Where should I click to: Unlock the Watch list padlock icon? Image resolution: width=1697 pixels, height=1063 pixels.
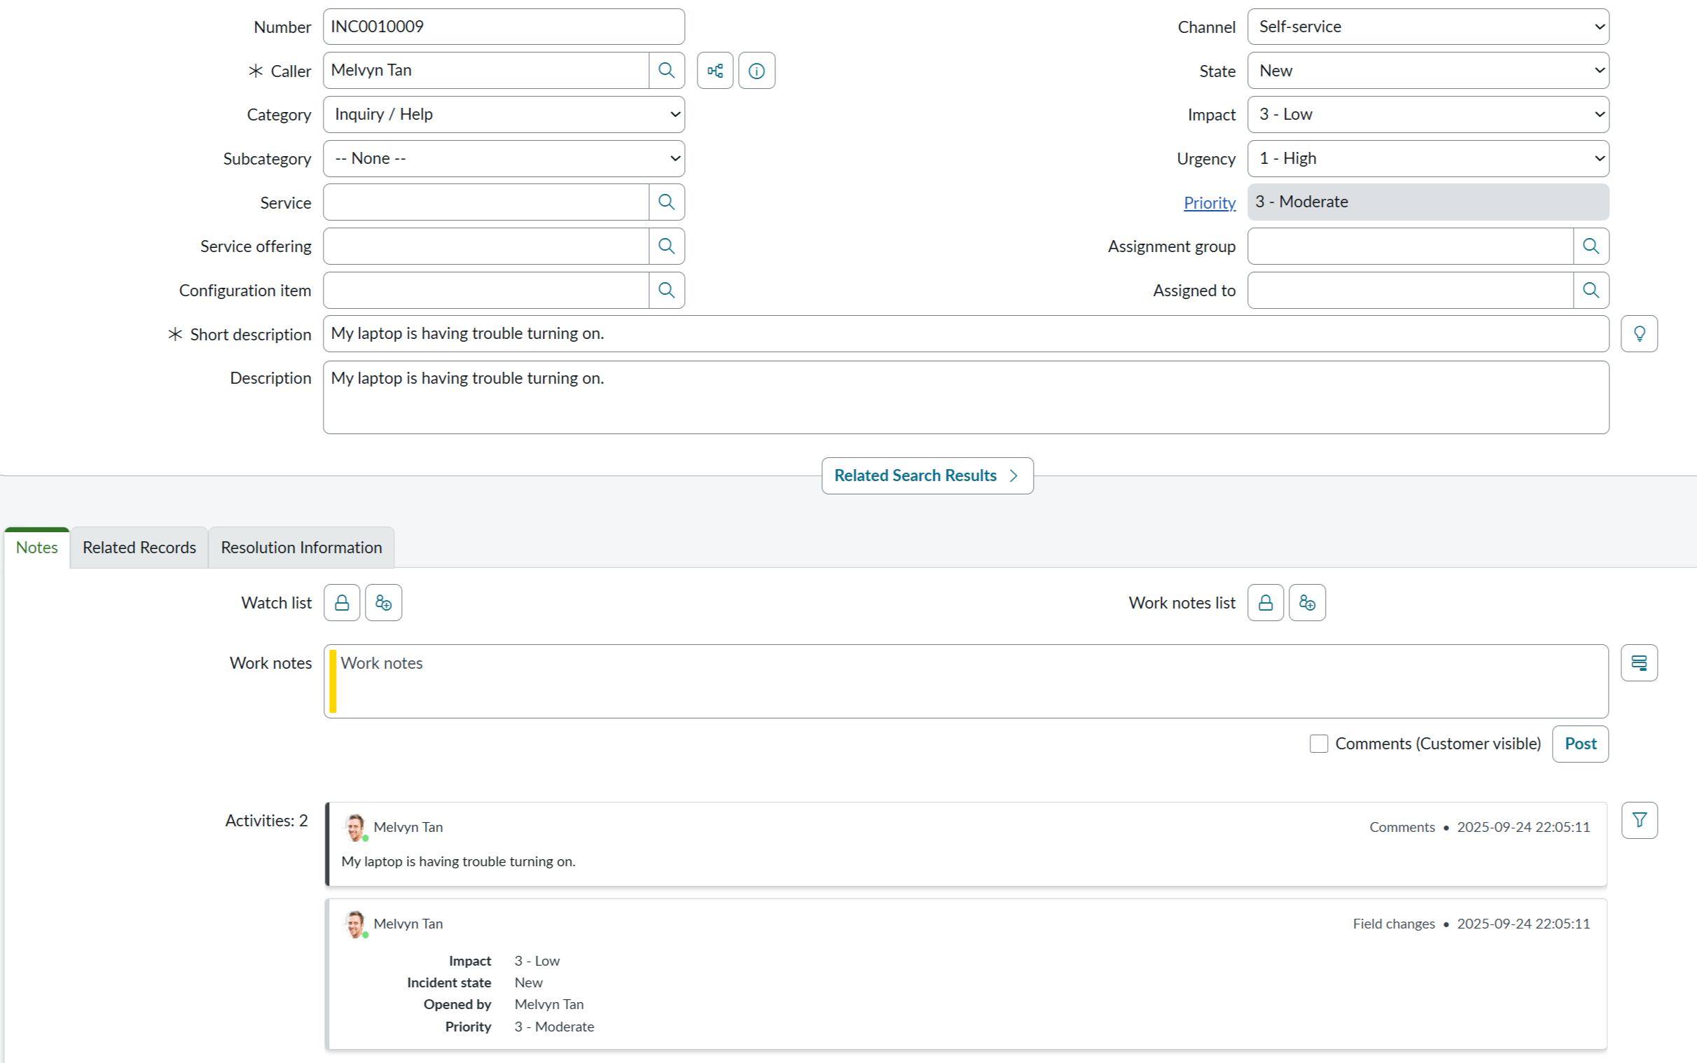tap(342, 602)
